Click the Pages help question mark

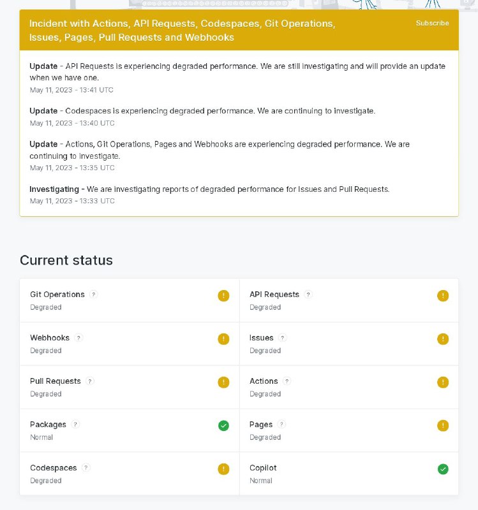281,424
